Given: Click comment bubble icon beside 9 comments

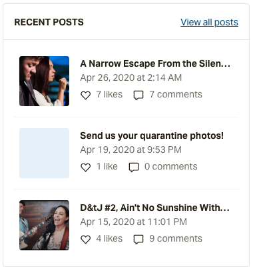Looking at the screenshot, I should [x=138, y=240].
